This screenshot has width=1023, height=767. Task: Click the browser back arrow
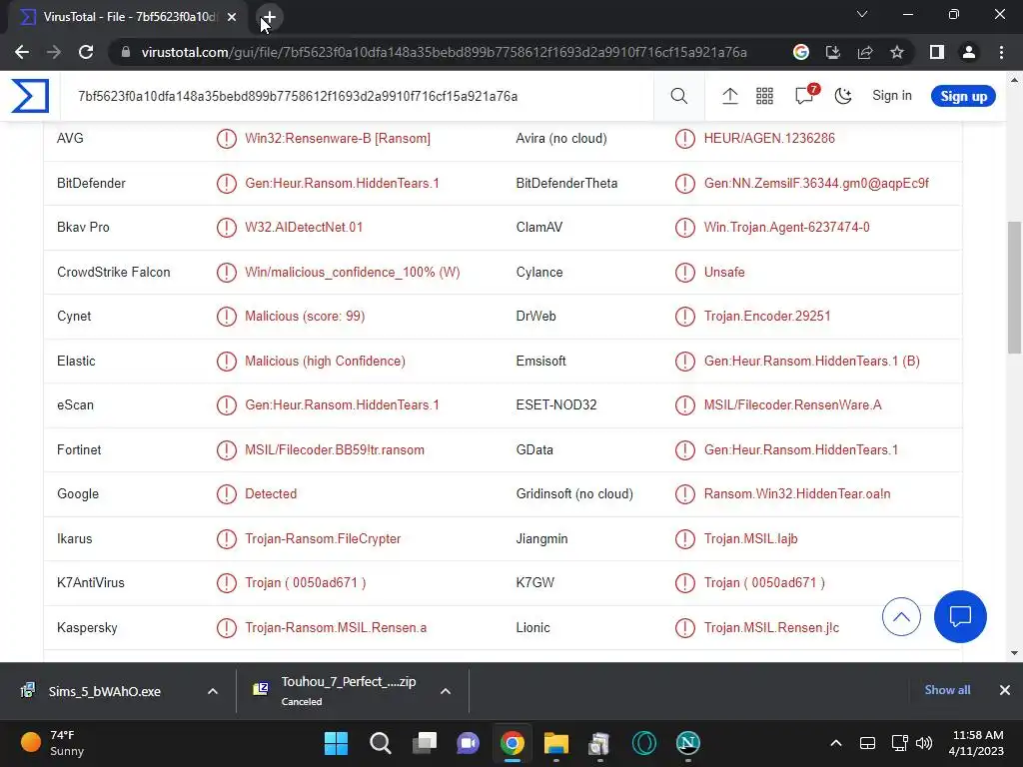point(22,52)
